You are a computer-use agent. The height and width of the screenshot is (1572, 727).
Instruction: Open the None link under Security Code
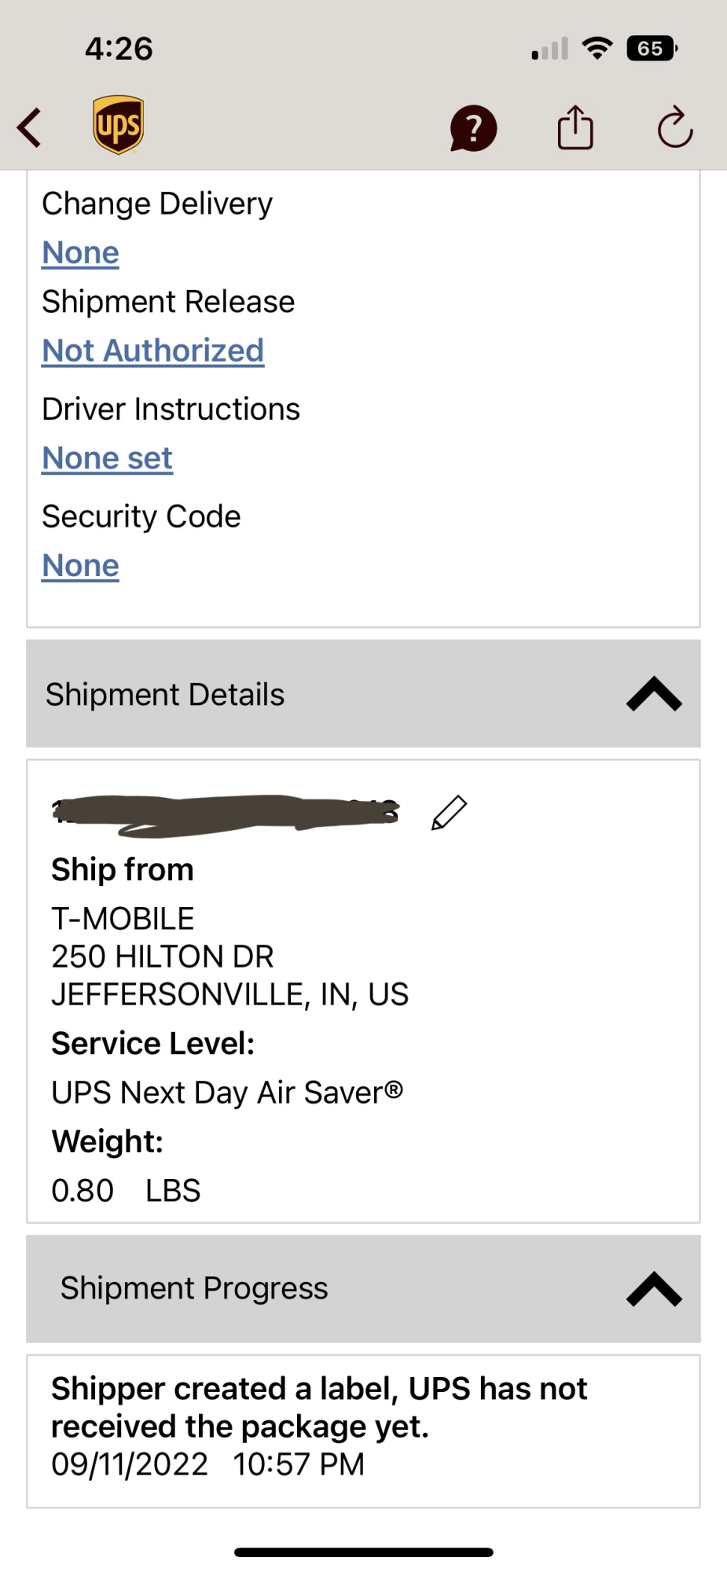tap(81, 566)
